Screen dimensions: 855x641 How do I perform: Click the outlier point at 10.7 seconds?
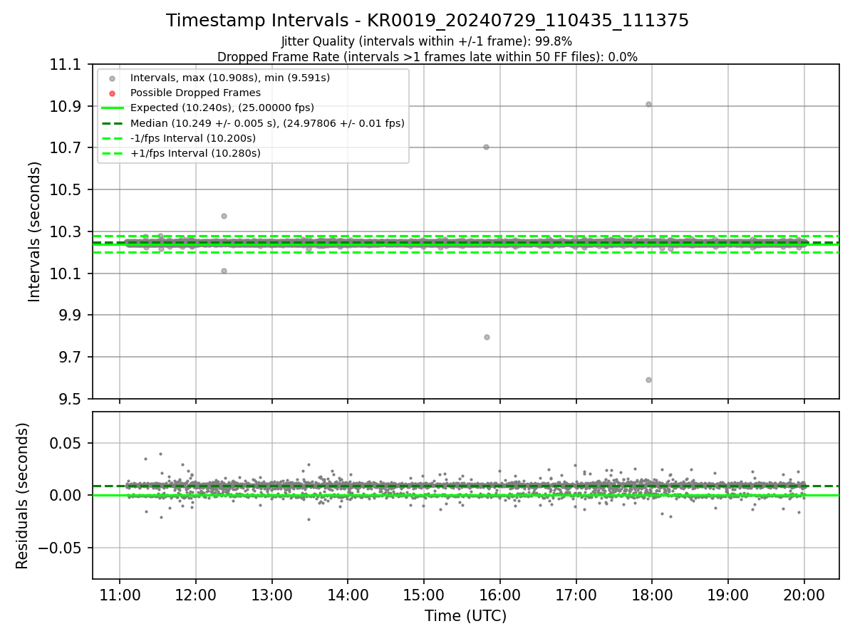(486, 147)
